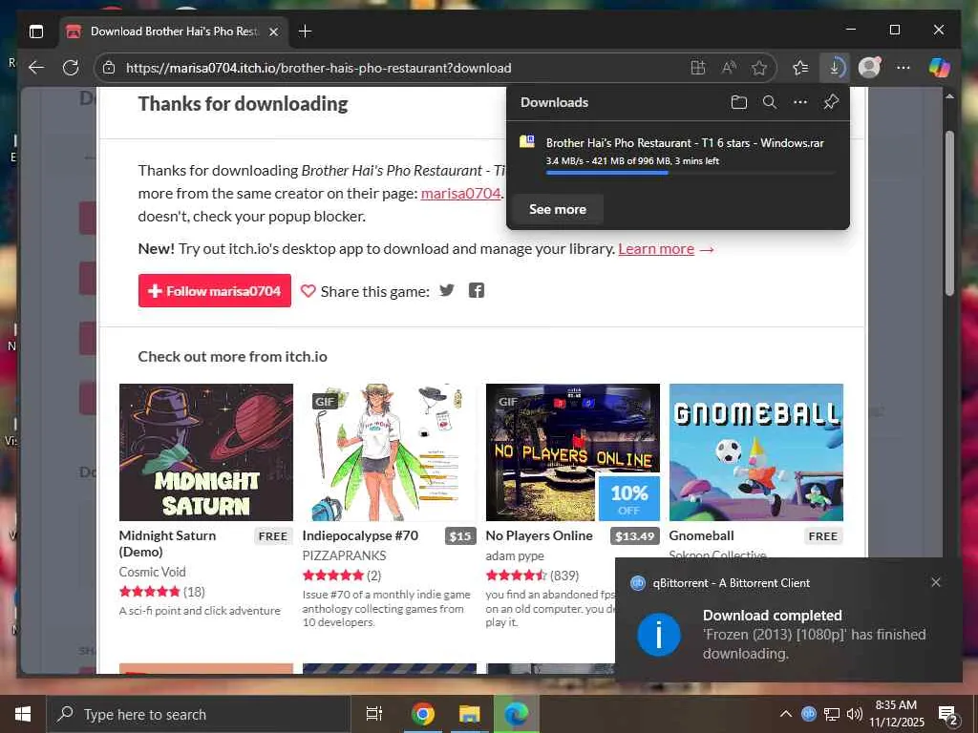
Task: Open Midnight Saturn game thumbnail
Action: tap(206, 451)
